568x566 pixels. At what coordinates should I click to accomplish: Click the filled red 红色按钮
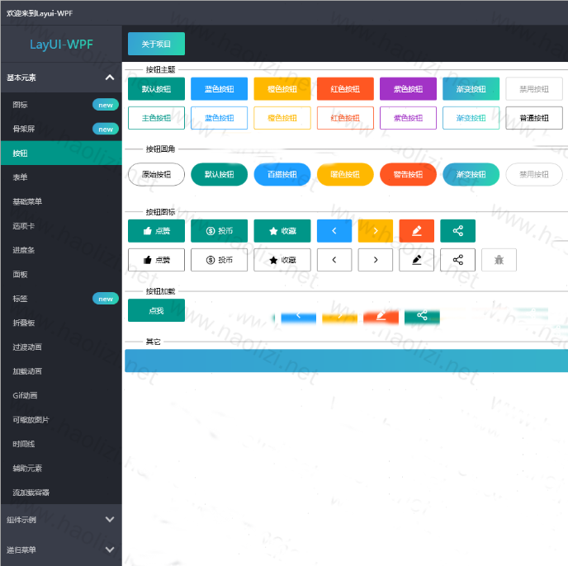click(345, 89)
